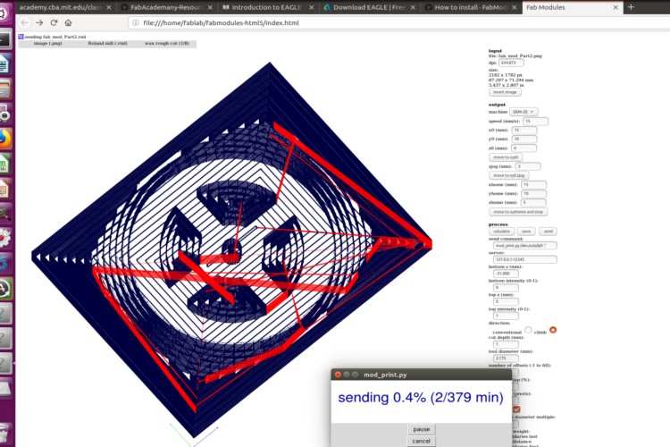Image resolution: width=670 pixels, height=447 pixels.
Task: Click the zhome (mm) field
Action: point(533,202)
